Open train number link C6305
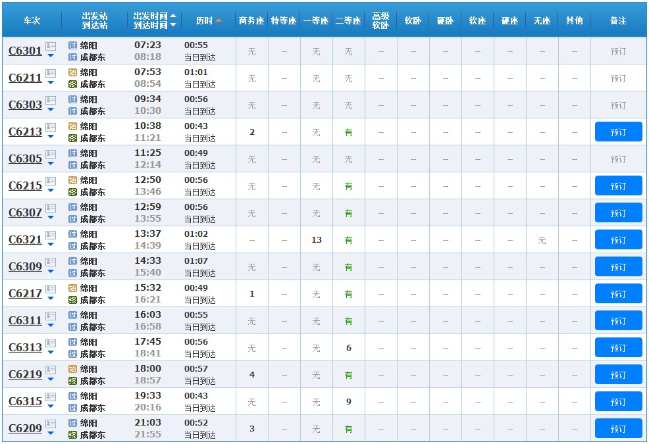The height and width of the screenshot is (444, 649). click(25, 159)
